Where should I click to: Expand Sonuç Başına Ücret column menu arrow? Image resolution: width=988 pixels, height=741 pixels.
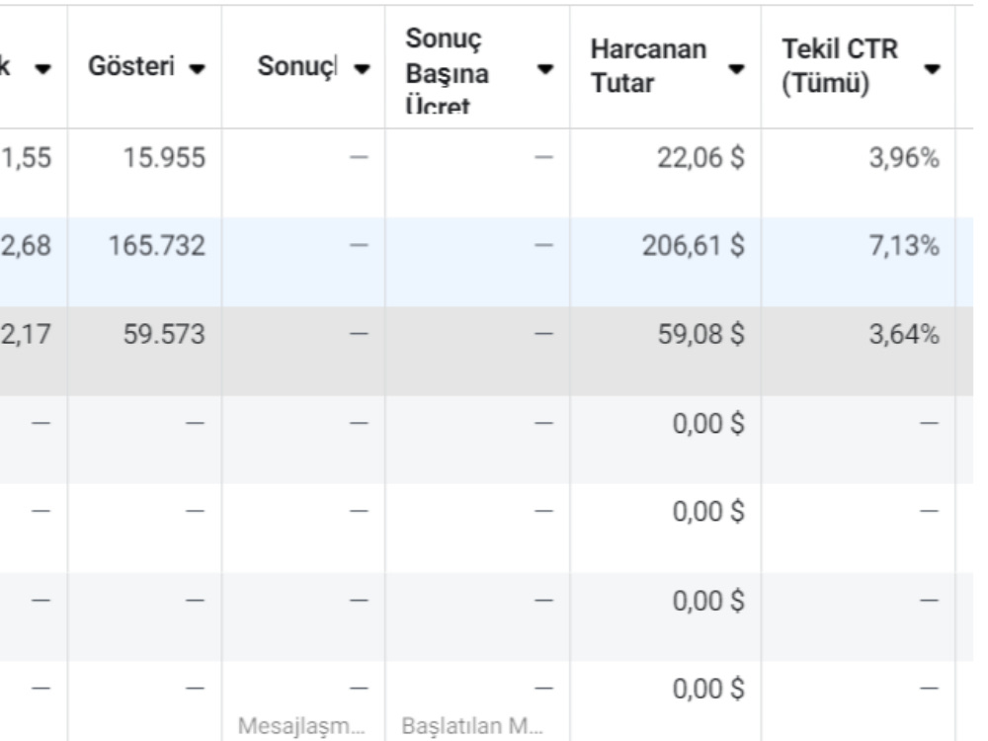[x=545, y=69]
